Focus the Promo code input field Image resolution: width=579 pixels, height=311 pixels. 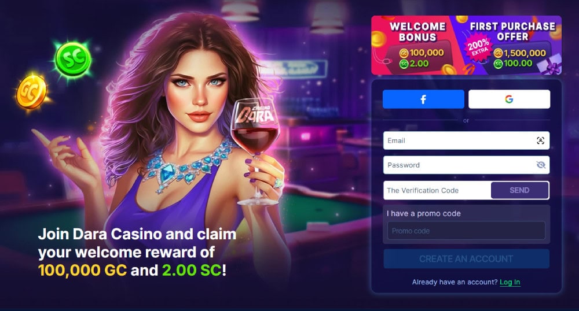(x=466, y=231)
